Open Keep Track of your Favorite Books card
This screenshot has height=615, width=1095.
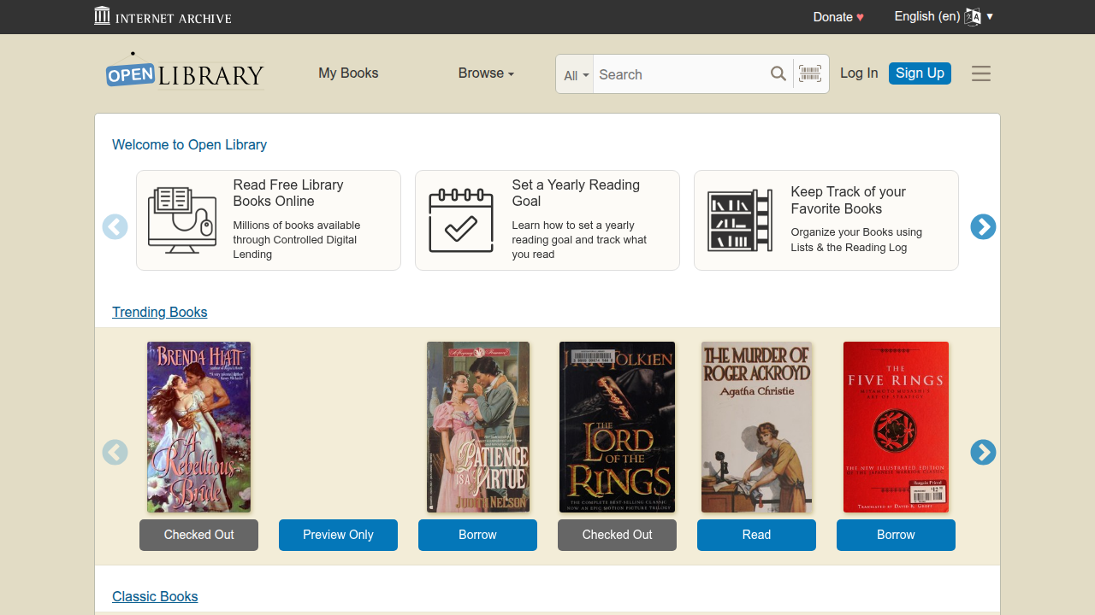click(x=826, y=220)
